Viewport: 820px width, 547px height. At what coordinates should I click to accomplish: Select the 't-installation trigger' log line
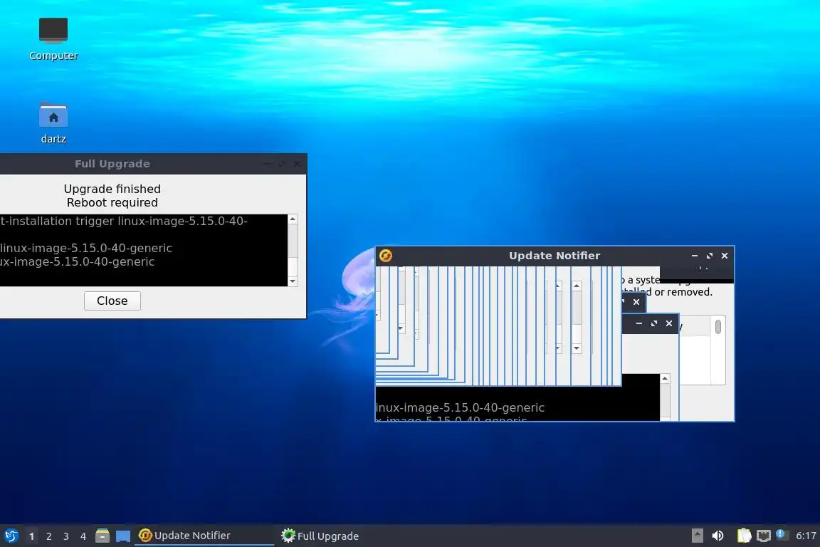[124, 221]
